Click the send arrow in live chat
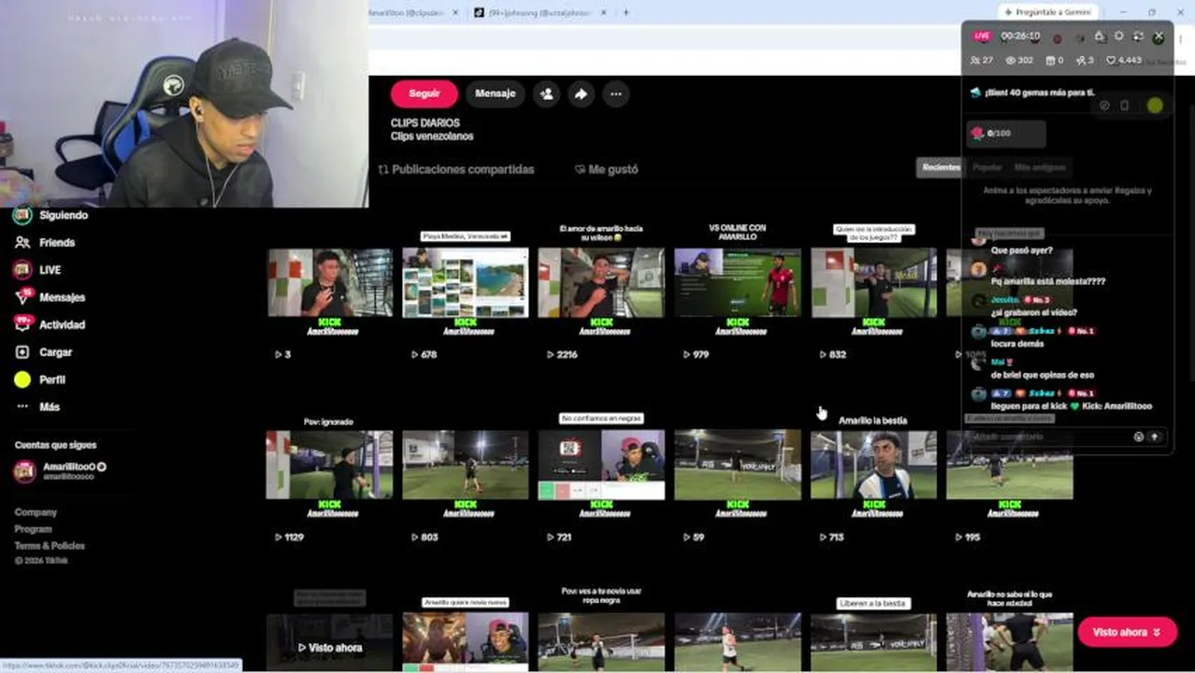 pyautogui.click(x=1154, y=437)
